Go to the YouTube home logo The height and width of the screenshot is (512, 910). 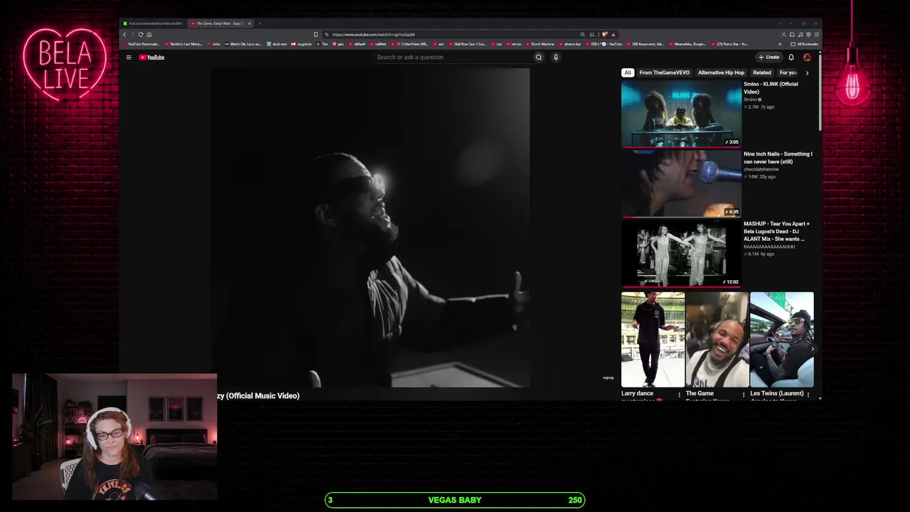click(x=151, y=58)
